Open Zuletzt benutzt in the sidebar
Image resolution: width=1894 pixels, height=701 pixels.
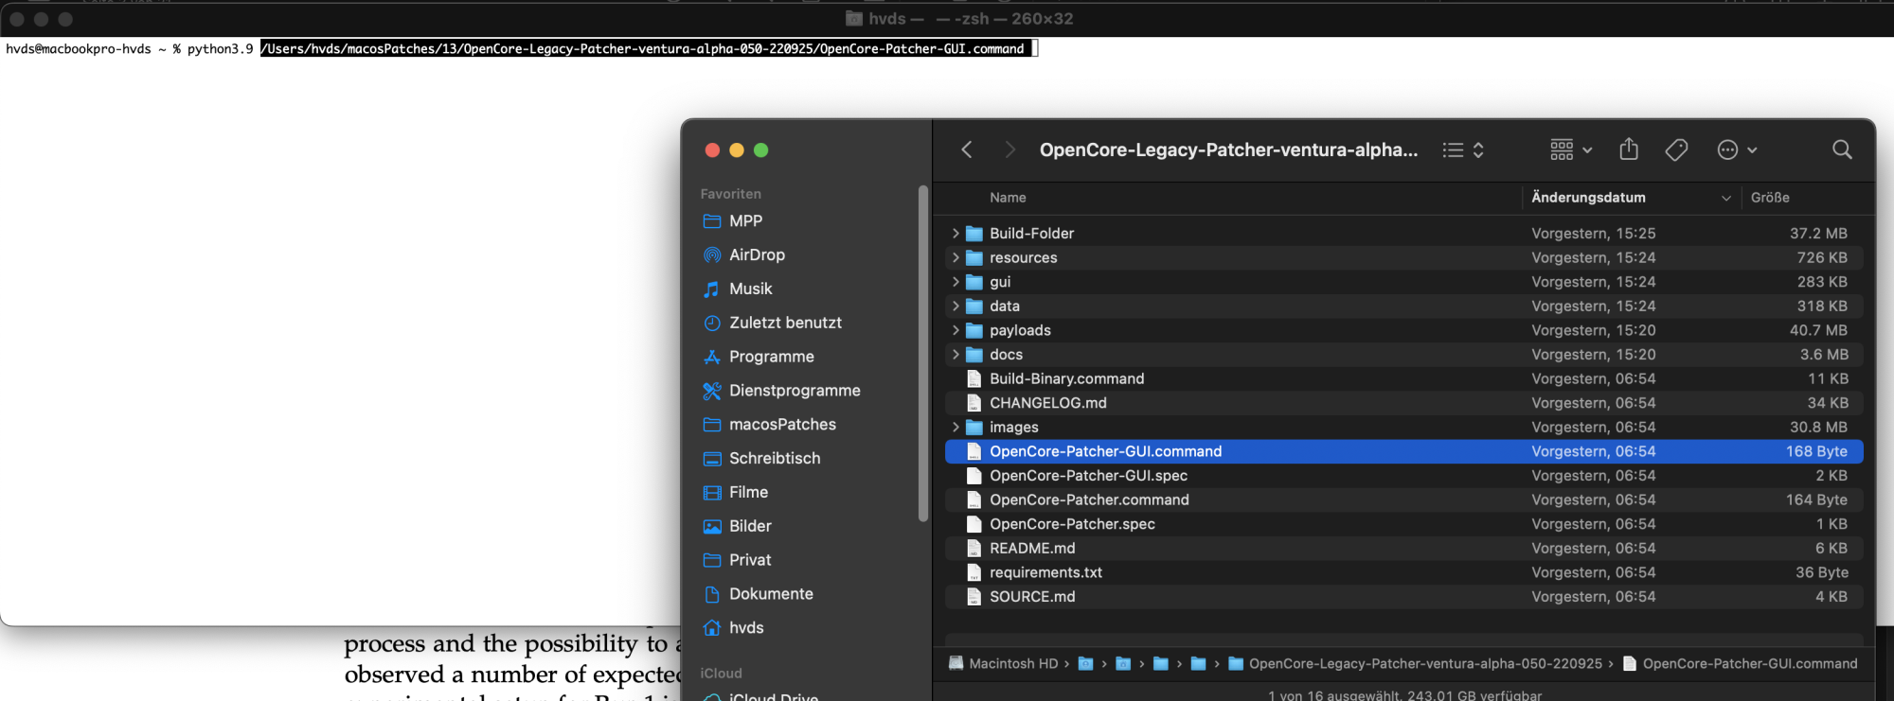tap(785, 323)
